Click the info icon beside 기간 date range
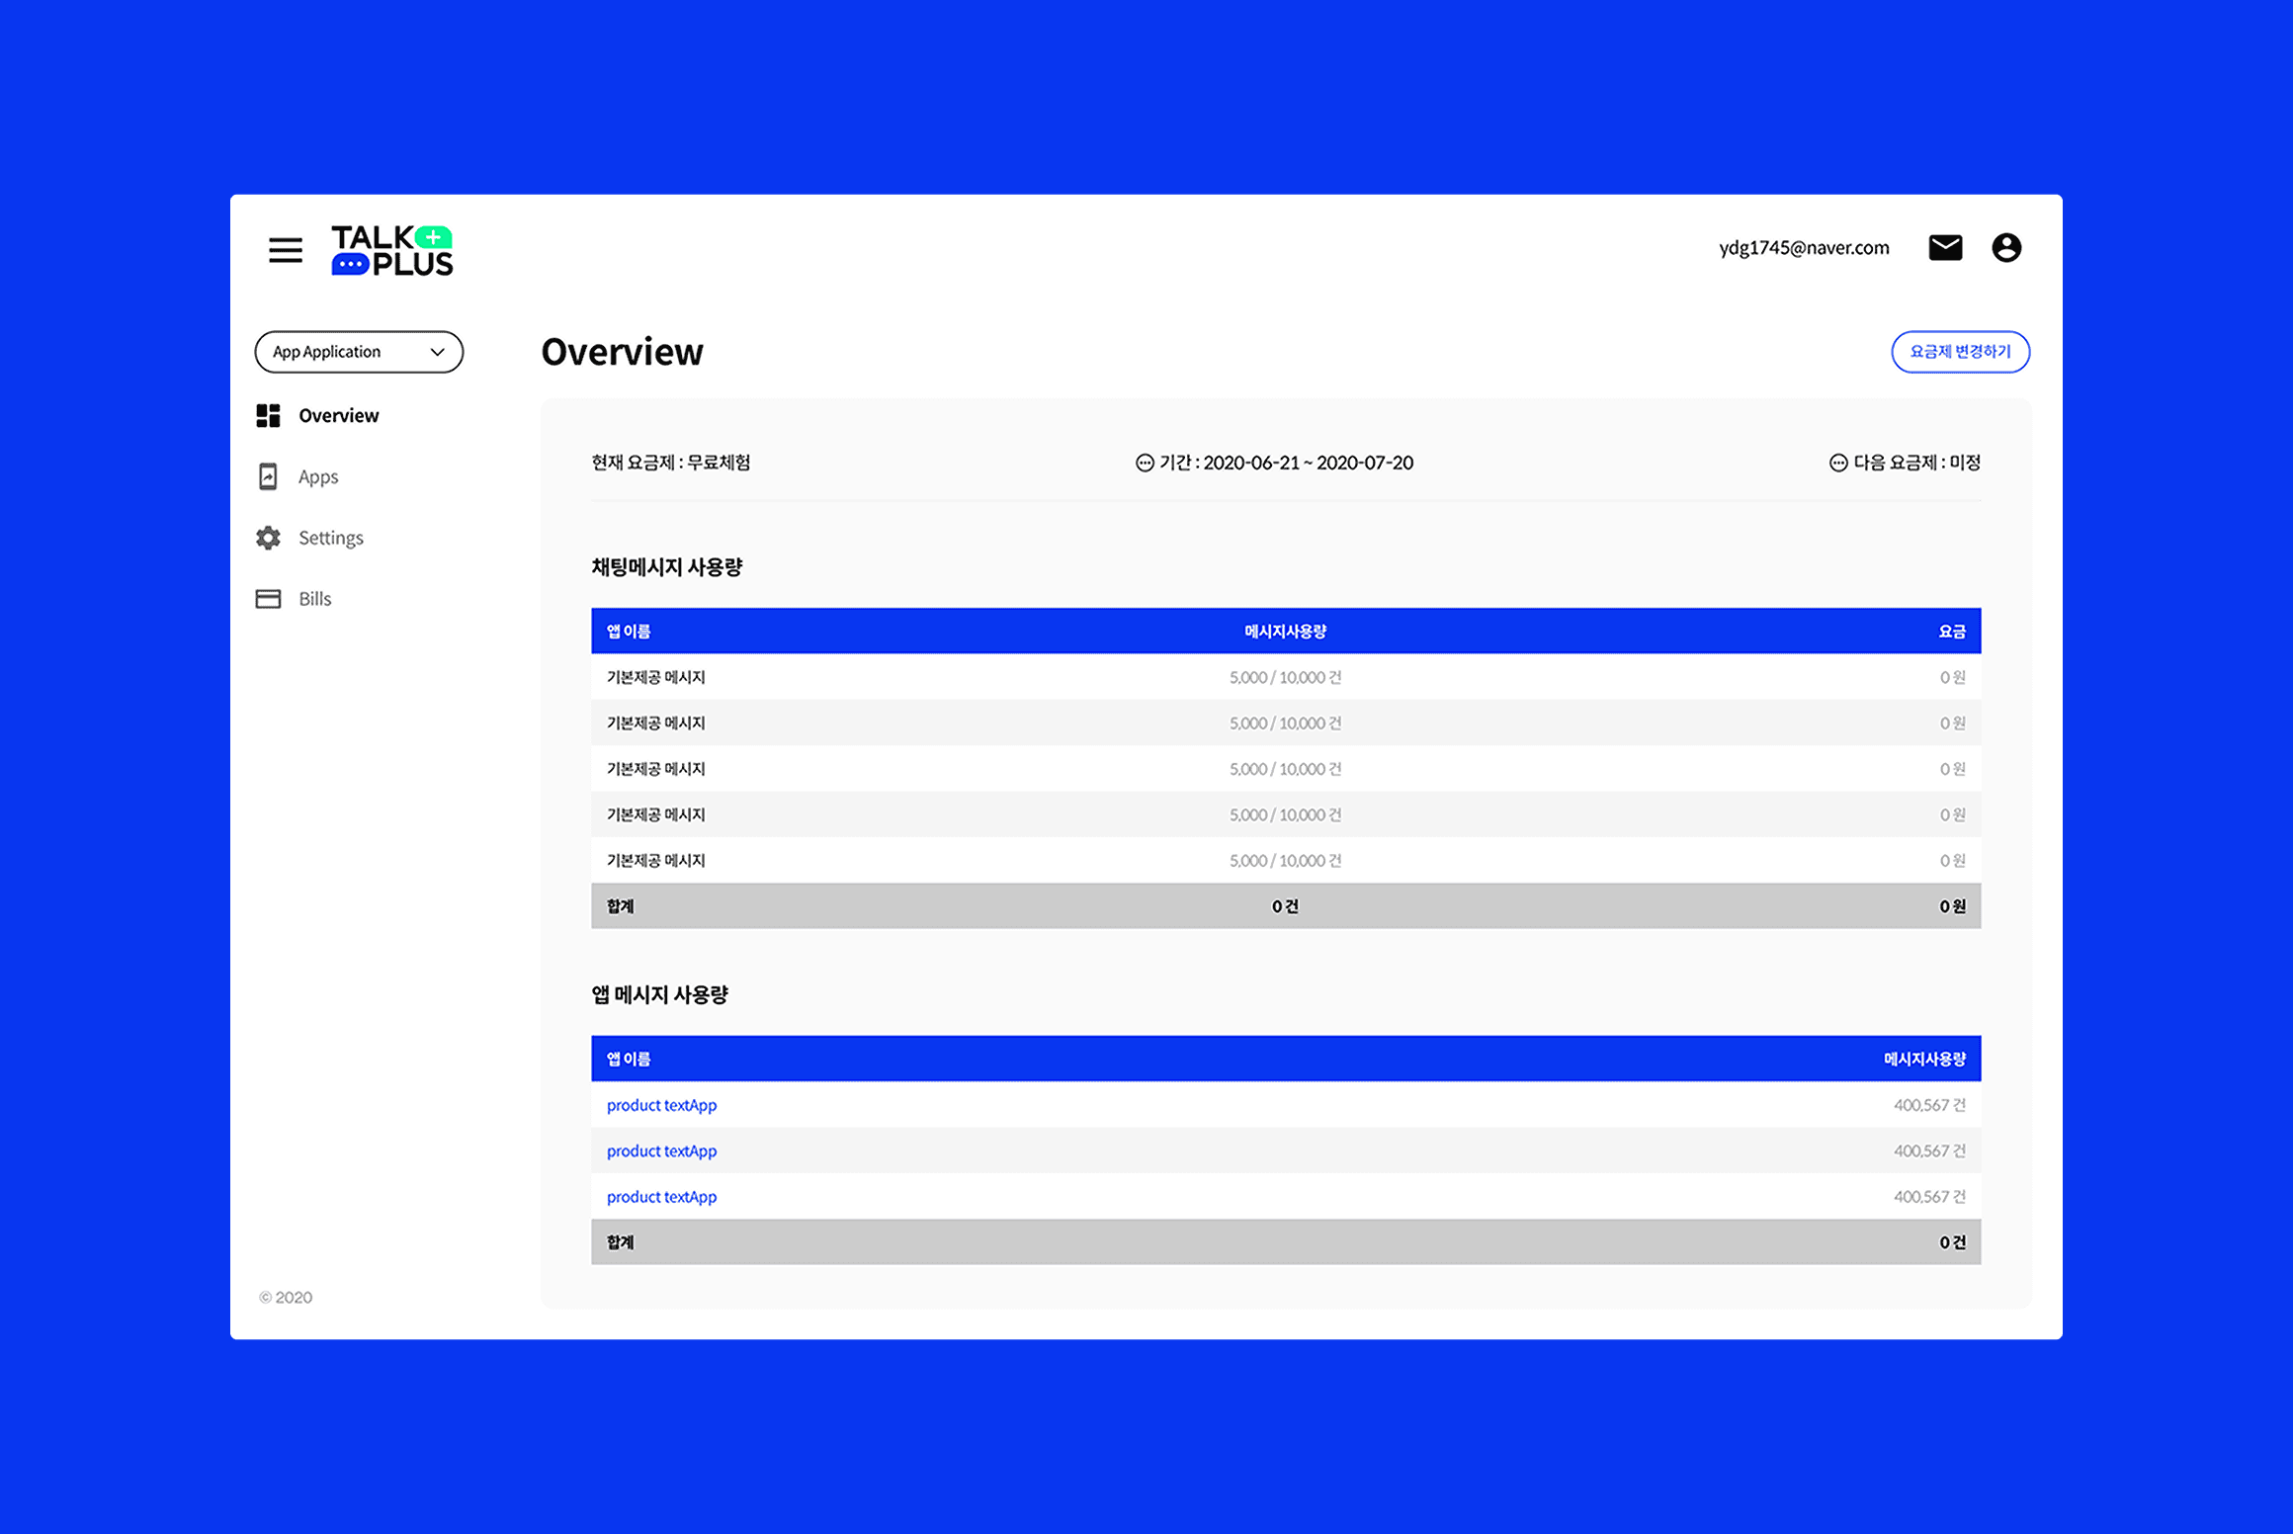The height and width of the screenshot is (1534, 2293). tap(1145, 463)
